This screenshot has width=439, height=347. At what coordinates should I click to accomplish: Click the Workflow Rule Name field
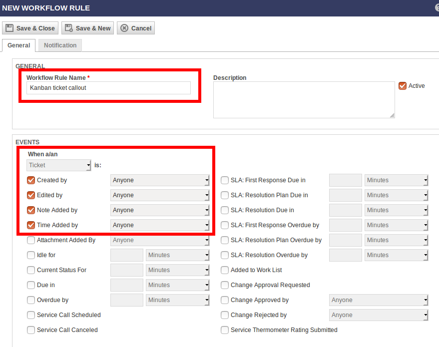point(109,88)
